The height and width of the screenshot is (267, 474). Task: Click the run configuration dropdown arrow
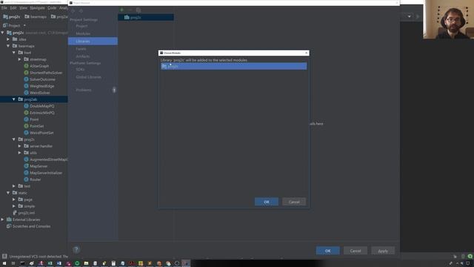click(409, 16)
